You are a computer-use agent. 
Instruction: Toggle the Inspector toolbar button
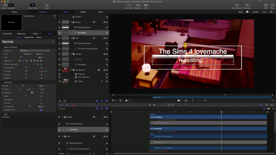pos(11,6)
